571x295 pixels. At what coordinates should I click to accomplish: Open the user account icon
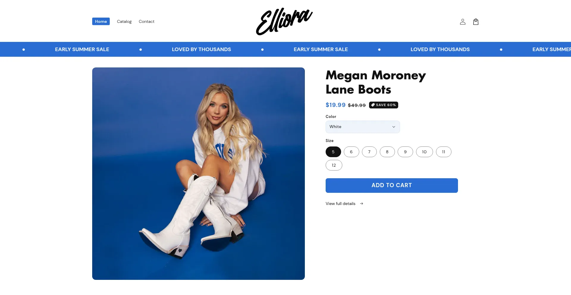coord(462,22)
